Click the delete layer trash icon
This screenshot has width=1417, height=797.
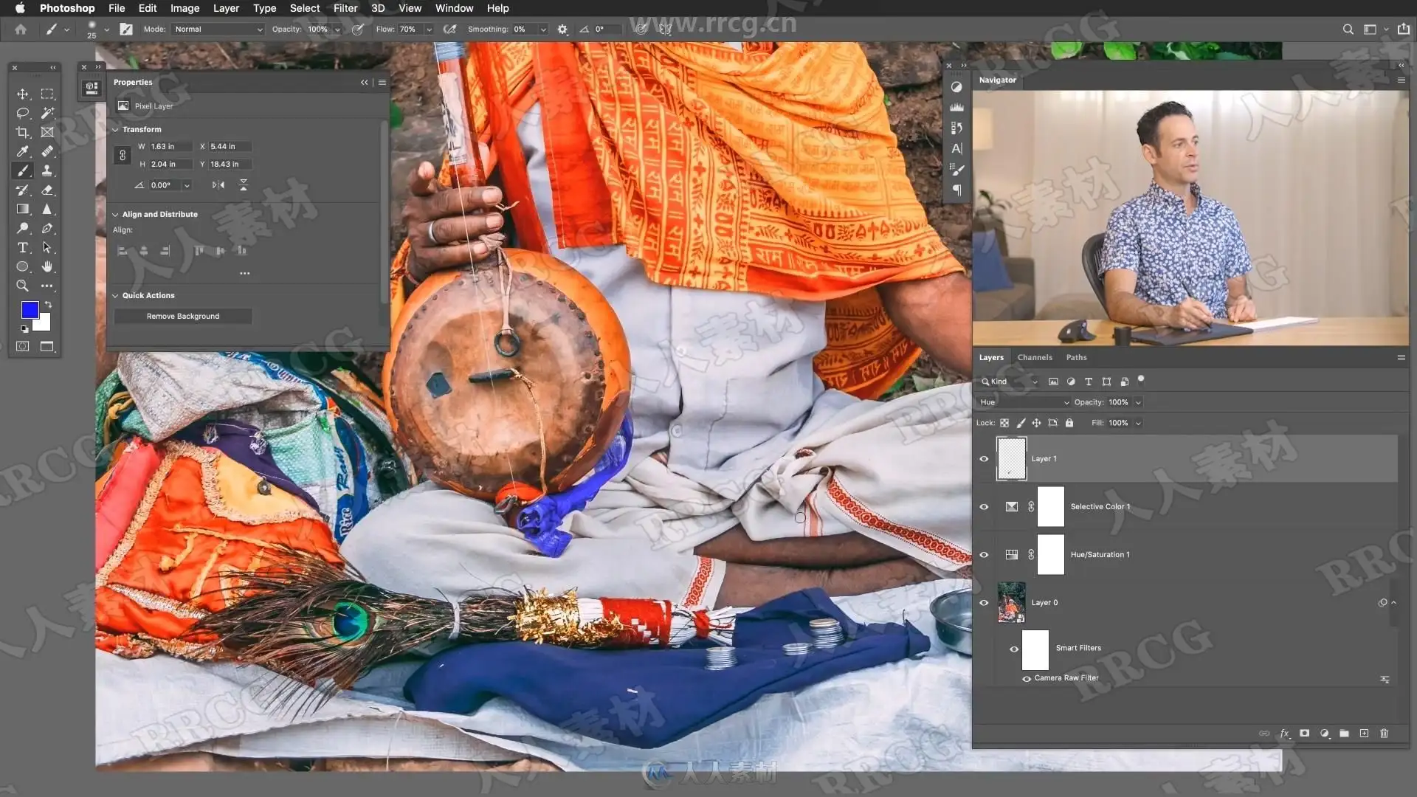tap(1384, 734)
